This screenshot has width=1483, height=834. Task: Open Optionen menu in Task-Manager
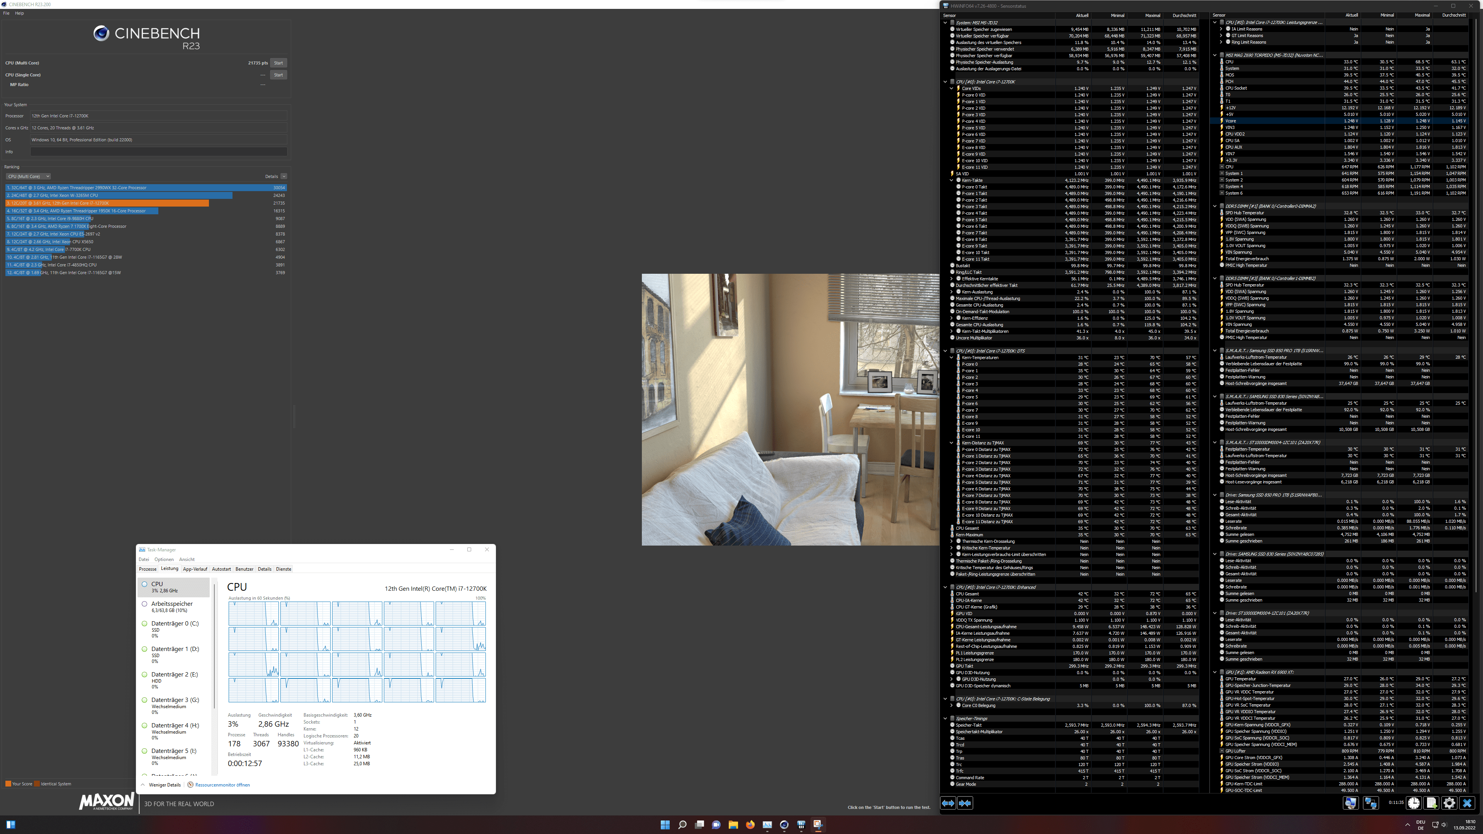164,559
